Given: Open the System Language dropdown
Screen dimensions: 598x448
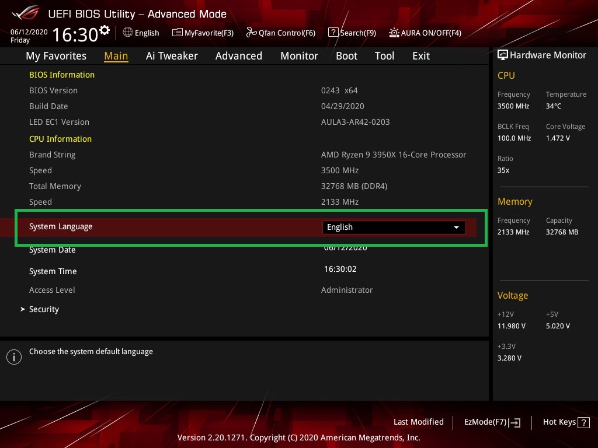Looking at the screenshot, I should [x=394, y=227].
